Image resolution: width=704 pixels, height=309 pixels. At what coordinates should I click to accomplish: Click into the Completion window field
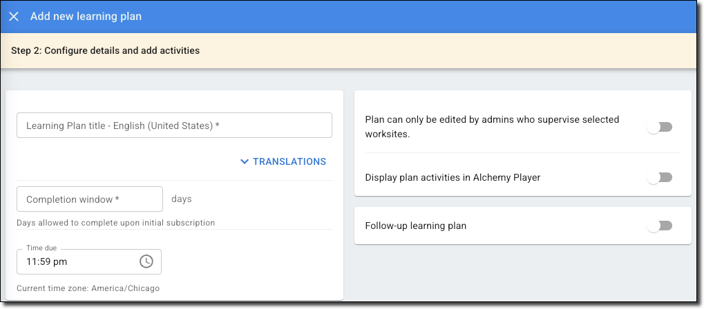(x=90, y=199)
